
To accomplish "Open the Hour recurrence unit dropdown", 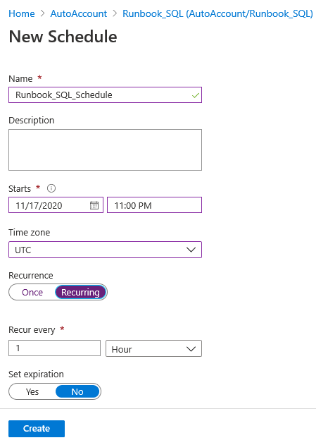I will 153,348.
